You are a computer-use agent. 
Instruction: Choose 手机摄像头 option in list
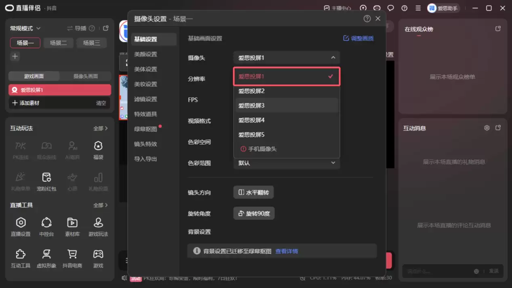(x=287, y=149)
